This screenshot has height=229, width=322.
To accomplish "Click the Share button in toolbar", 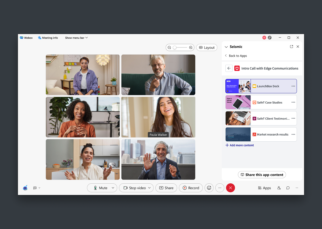I will click(166, 188).
